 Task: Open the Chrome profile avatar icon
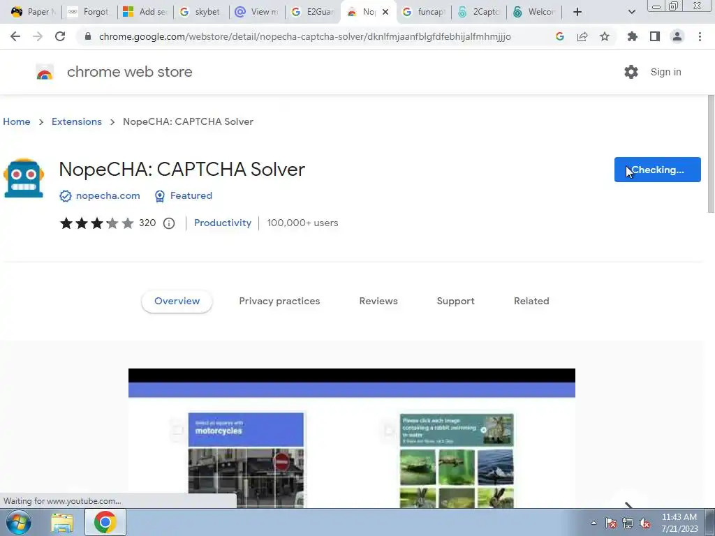677,36
